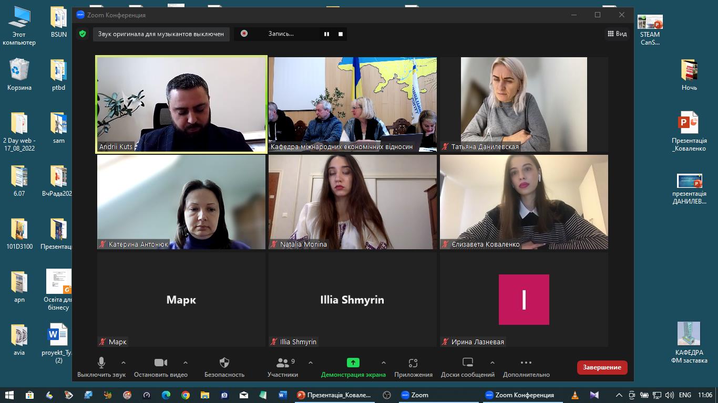This screenshot has width=718, height=403.
Task: Expand the arrow next to Участники
Action: coord(311,363)
